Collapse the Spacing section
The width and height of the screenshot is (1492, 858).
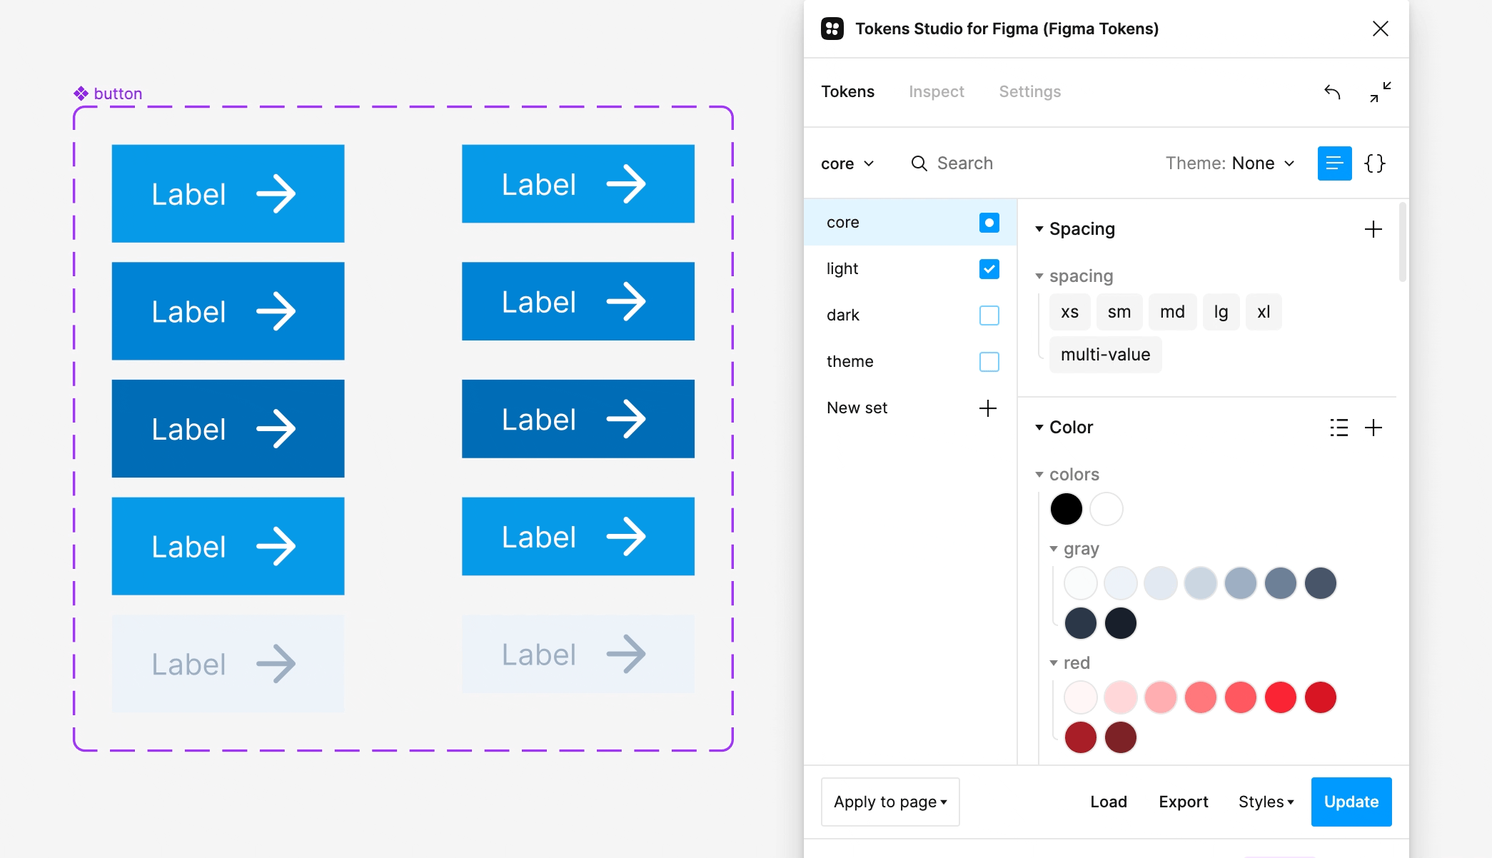tap(1039, 229)
